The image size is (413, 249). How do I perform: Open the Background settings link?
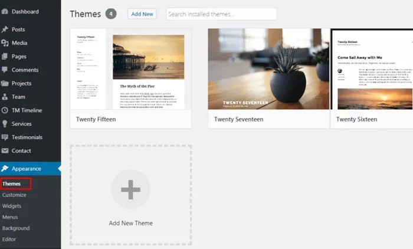[16, 228]
